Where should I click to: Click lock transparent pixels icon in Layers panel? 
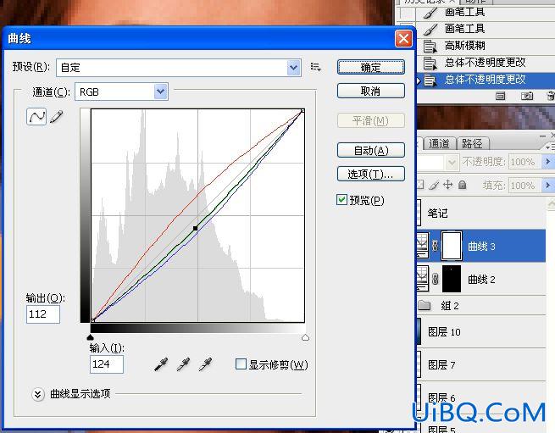[x=420, y=185]
